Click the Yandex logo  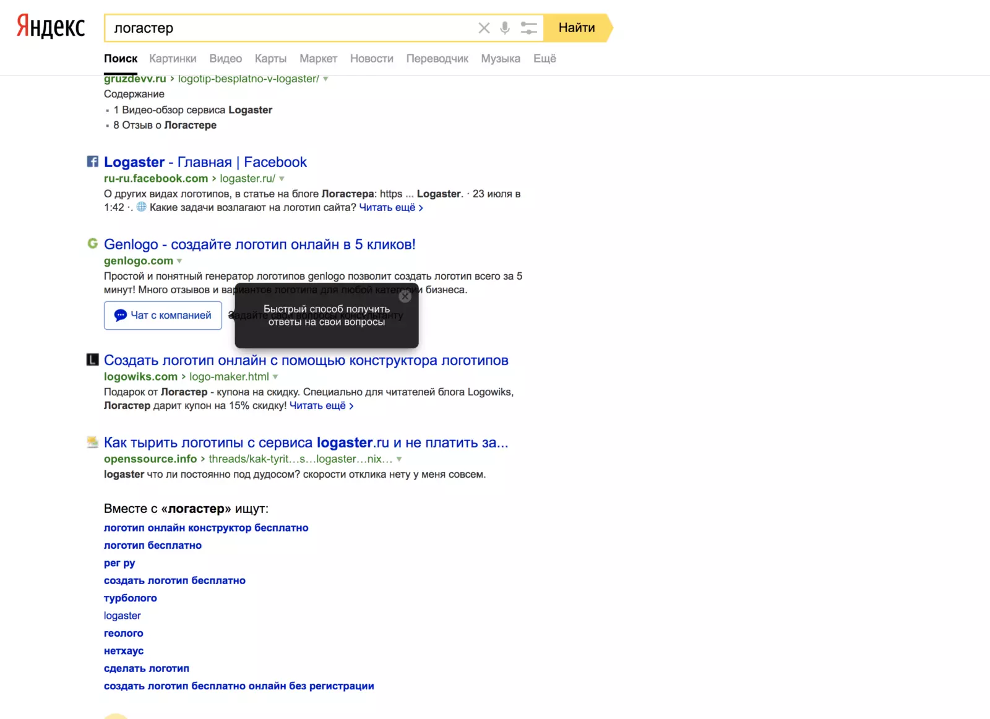(51, 27)
